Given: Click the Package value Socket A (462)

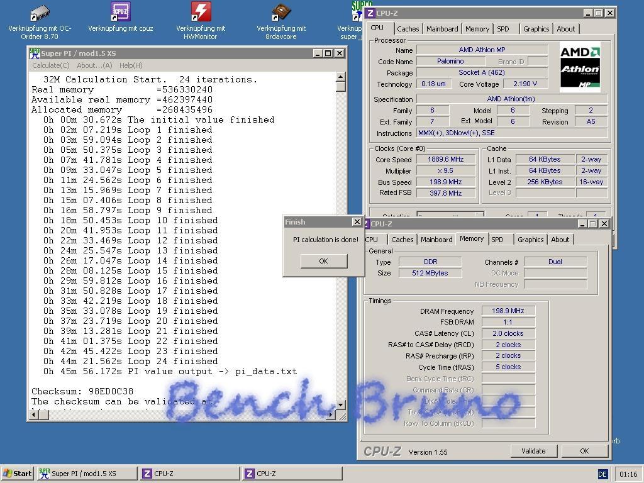Looking at the screenshot, I should pos(482,72).
